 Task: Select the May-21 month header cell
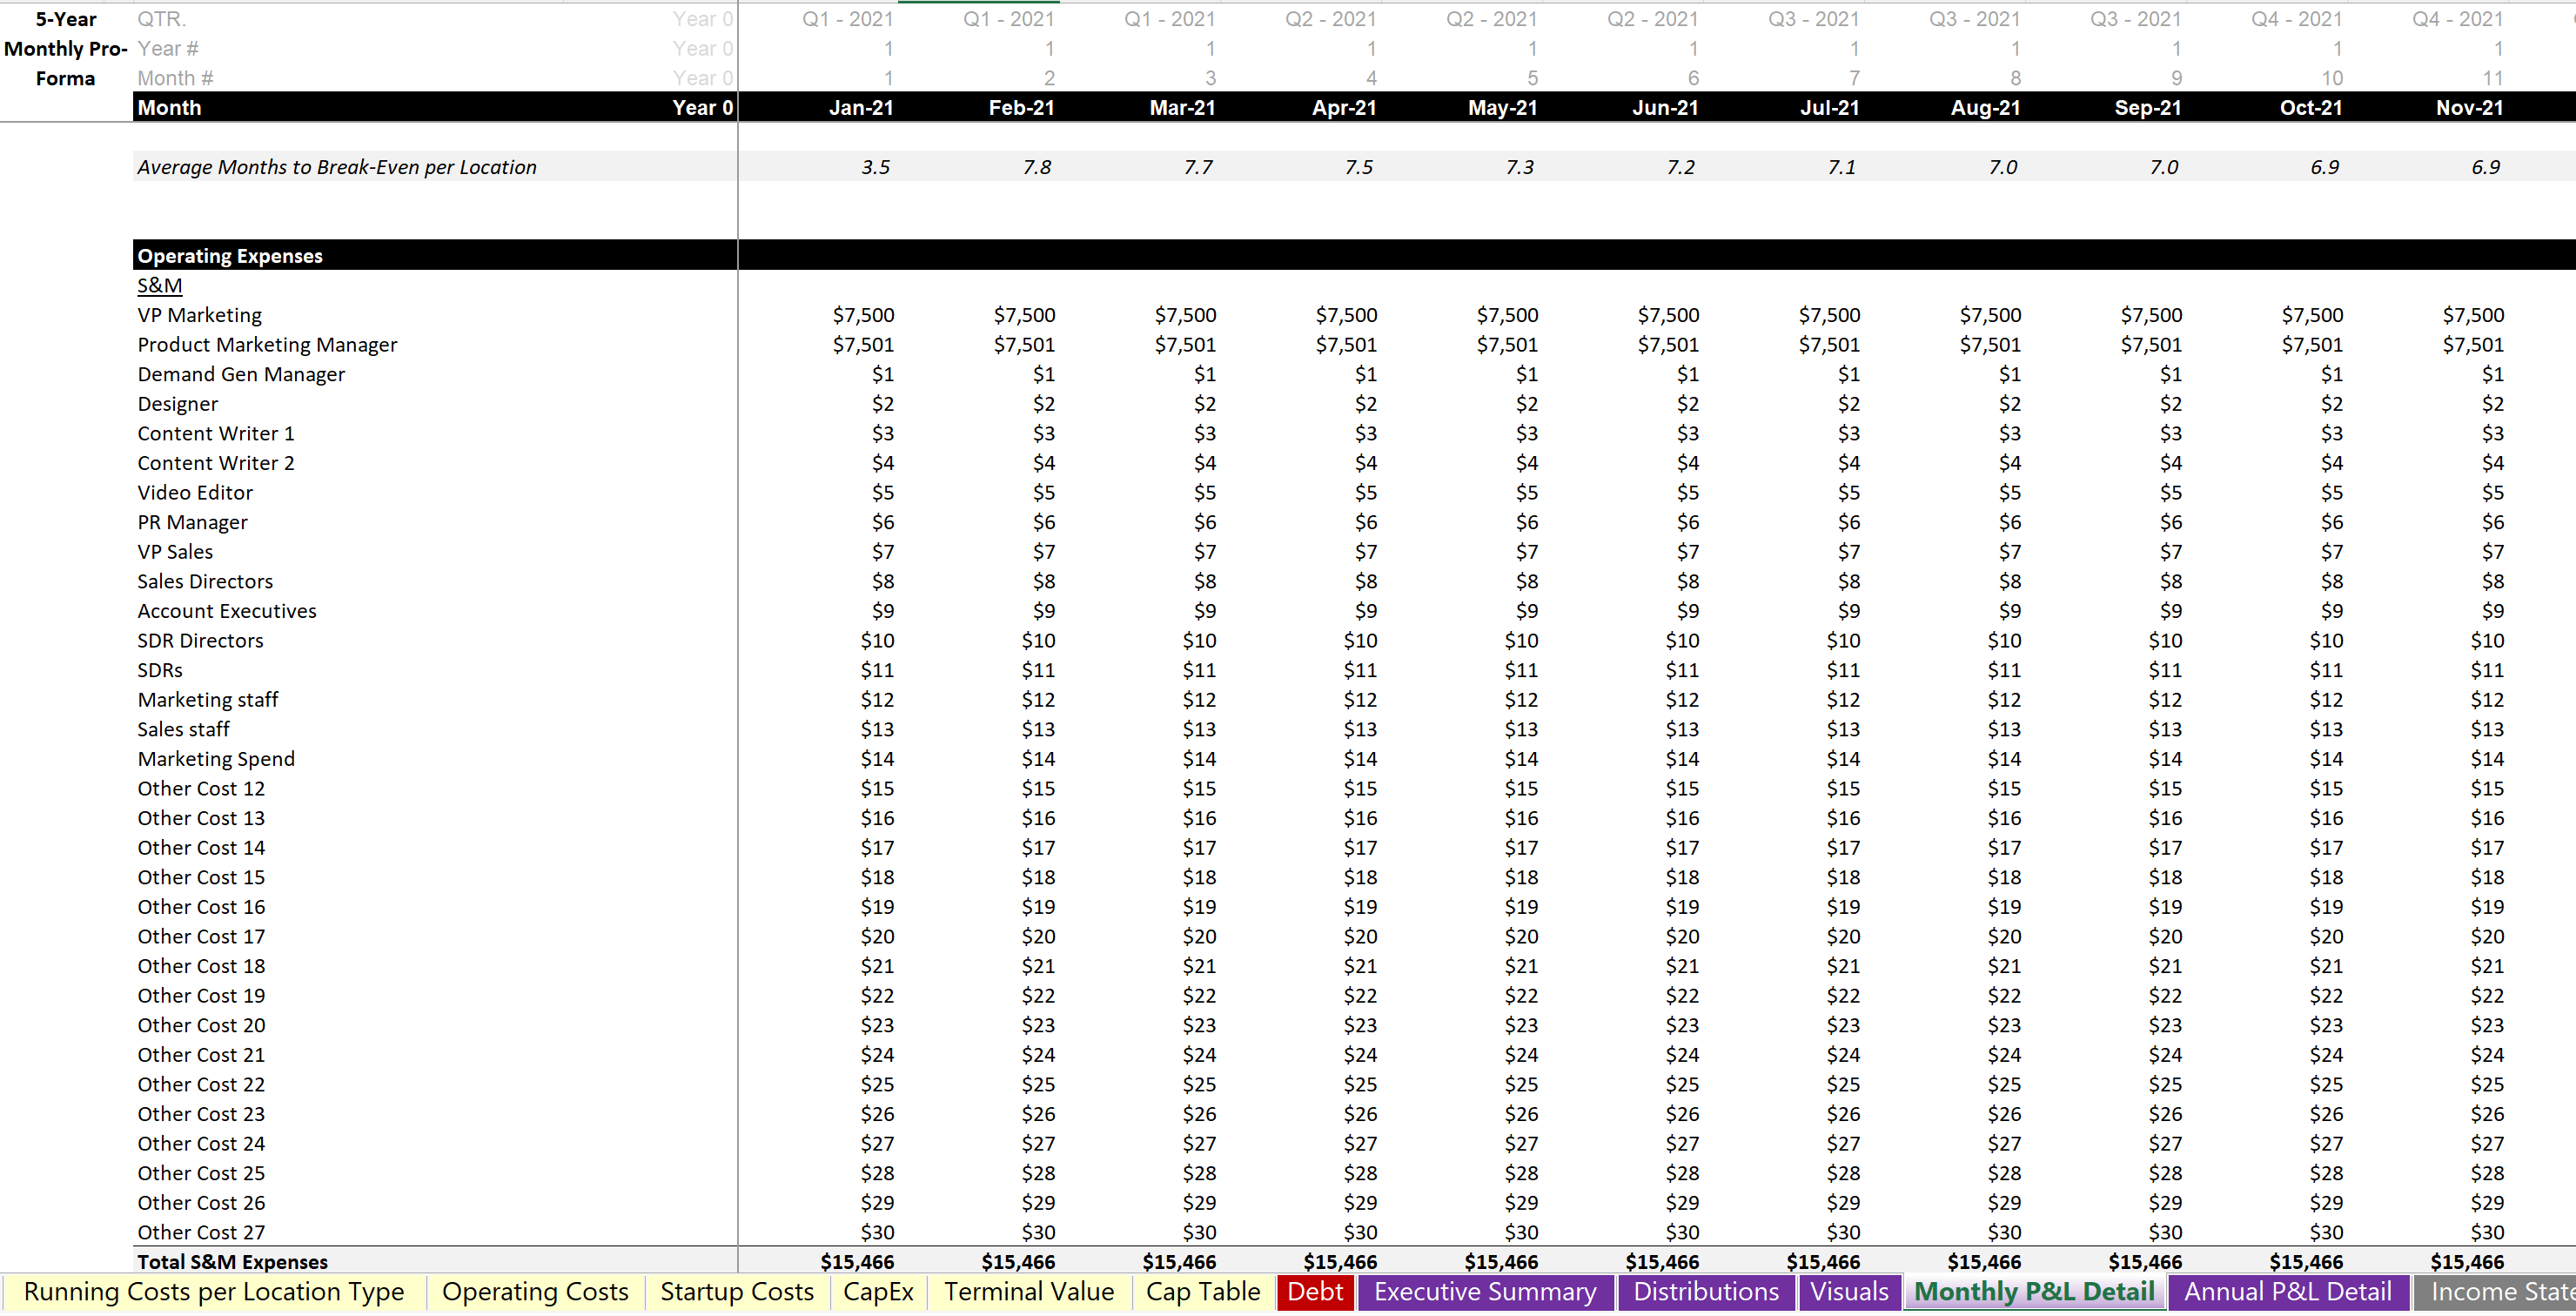tap(1502, 108)
